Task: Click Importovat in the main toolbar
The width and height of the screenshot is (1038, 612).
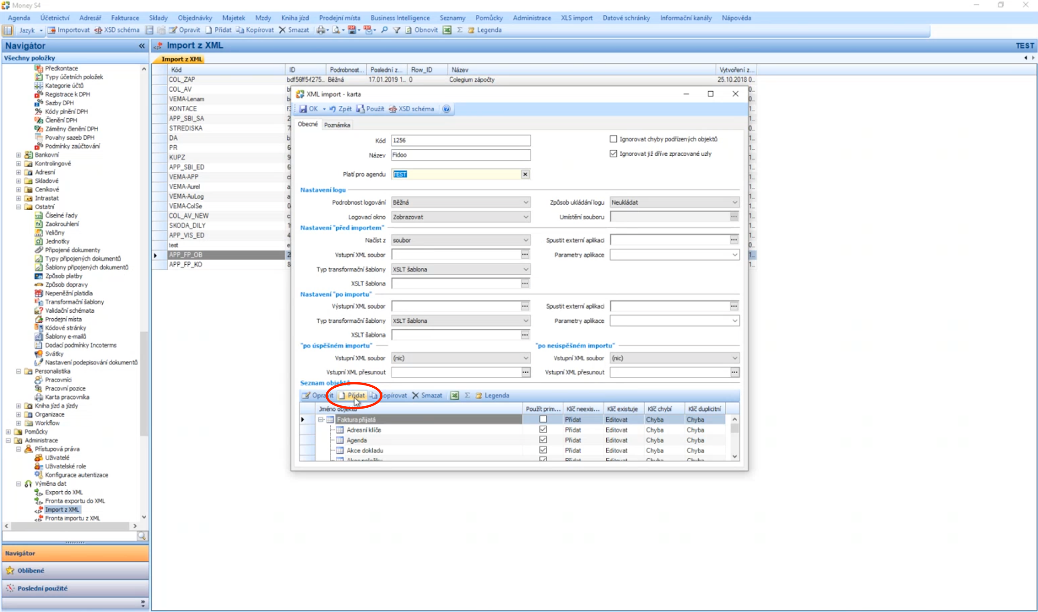Action: [69, 30]
